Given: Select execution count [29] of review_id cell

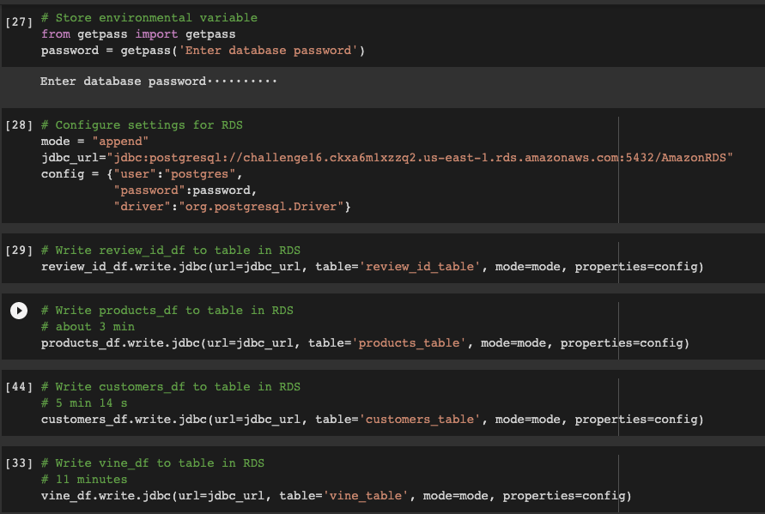Looking at the screenshot, I should click(x=19, y=250).
